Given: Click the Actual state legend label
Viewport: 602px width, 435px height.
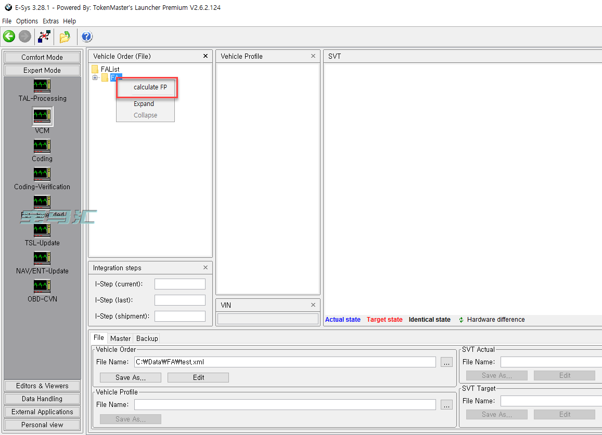Looking at the screenshot, I should coord(343,320).
